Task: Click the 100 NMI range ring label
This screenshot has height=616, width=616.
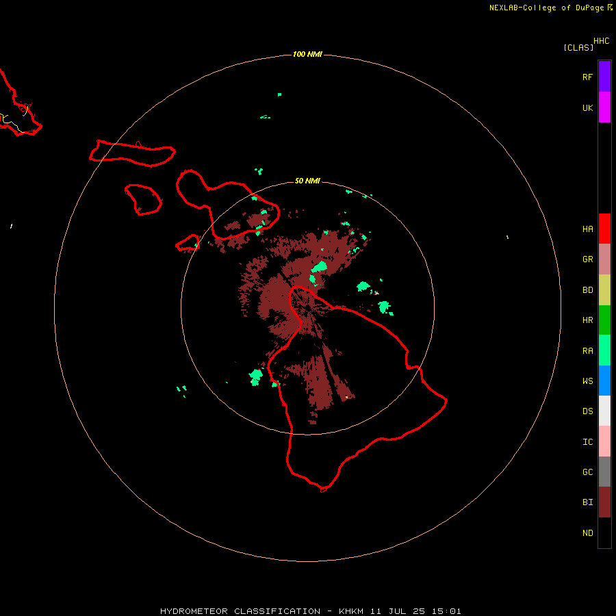Action: (307, 54)
